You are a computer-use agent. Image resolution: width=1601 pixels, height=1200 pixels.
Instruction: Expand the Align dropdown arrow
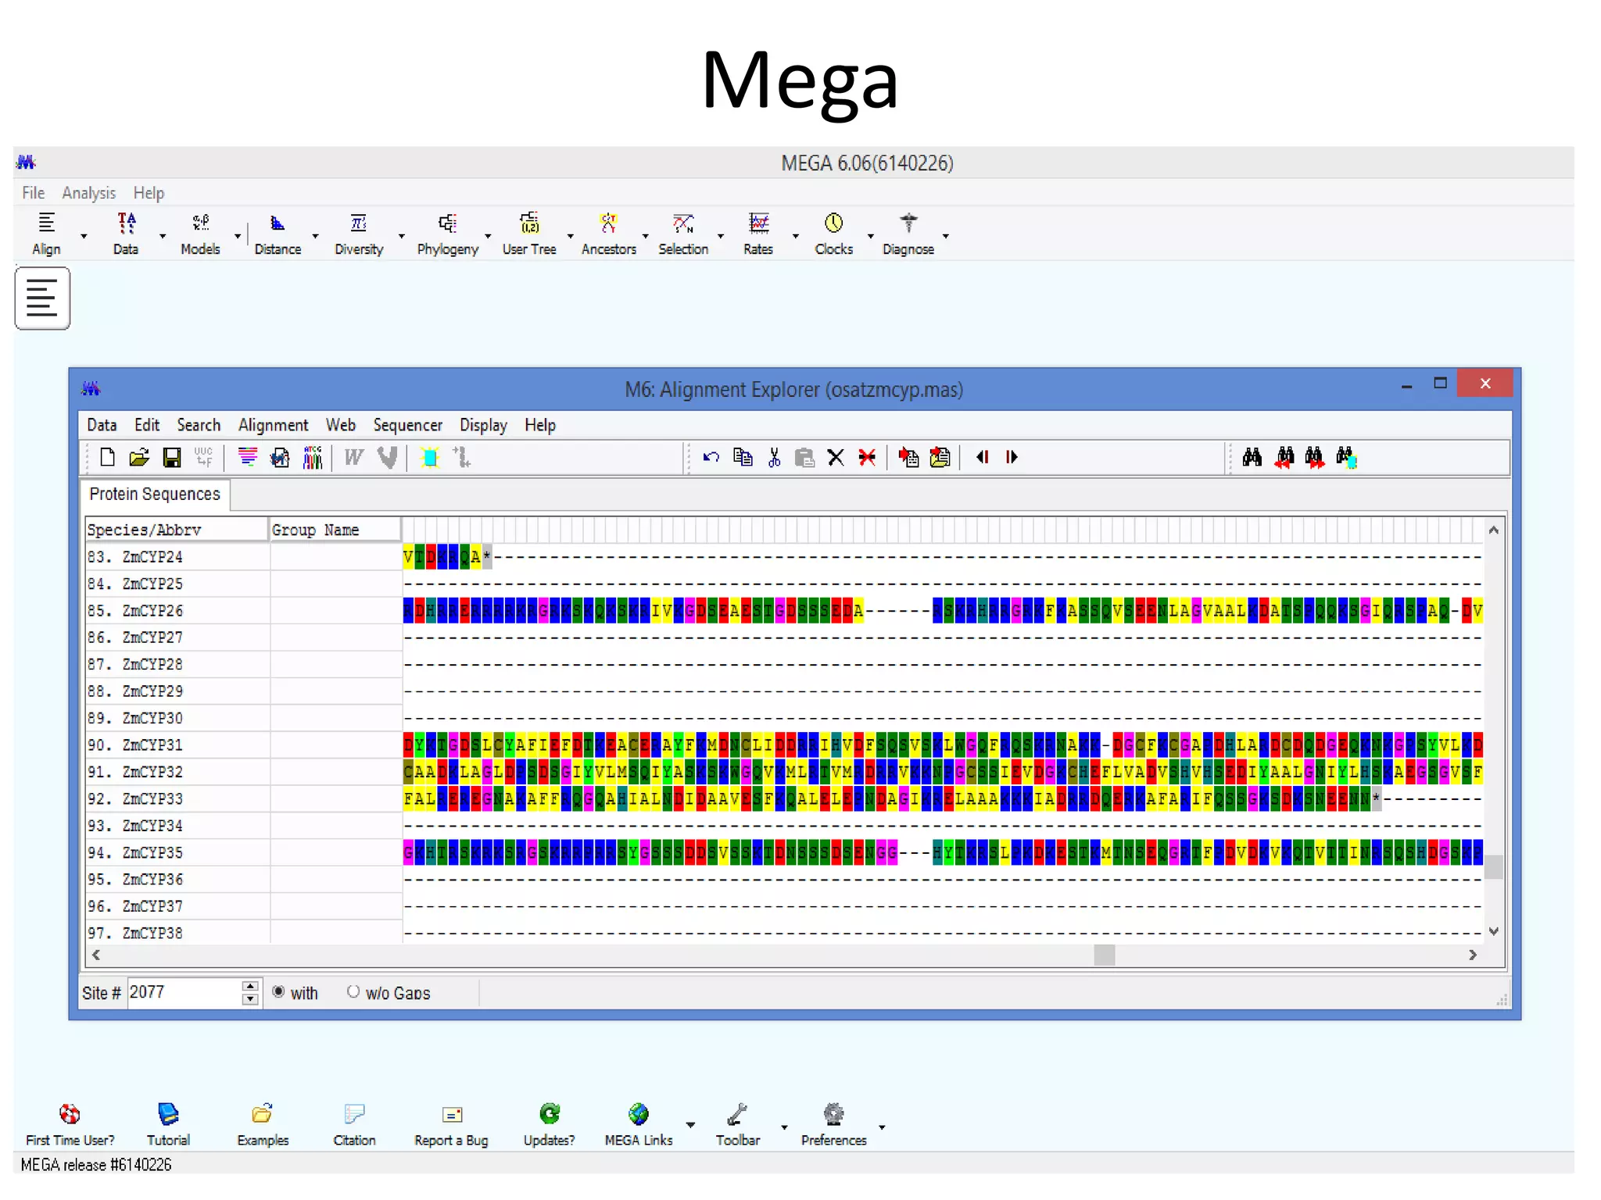(x=84, y=236)
